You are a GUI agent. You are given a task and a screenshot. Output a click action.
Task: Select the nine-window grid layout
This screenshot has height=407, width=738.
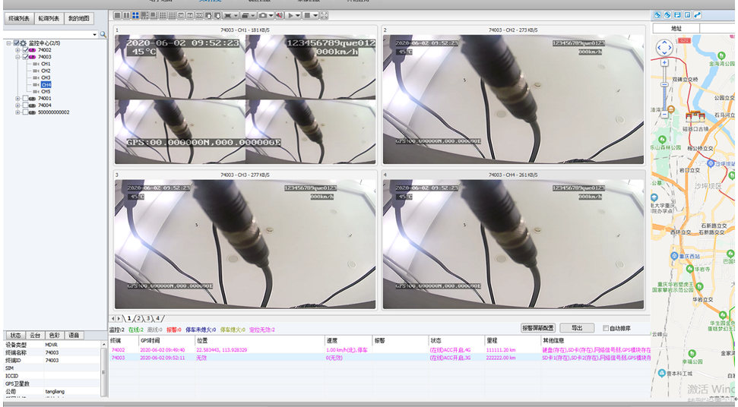[163, 15]
